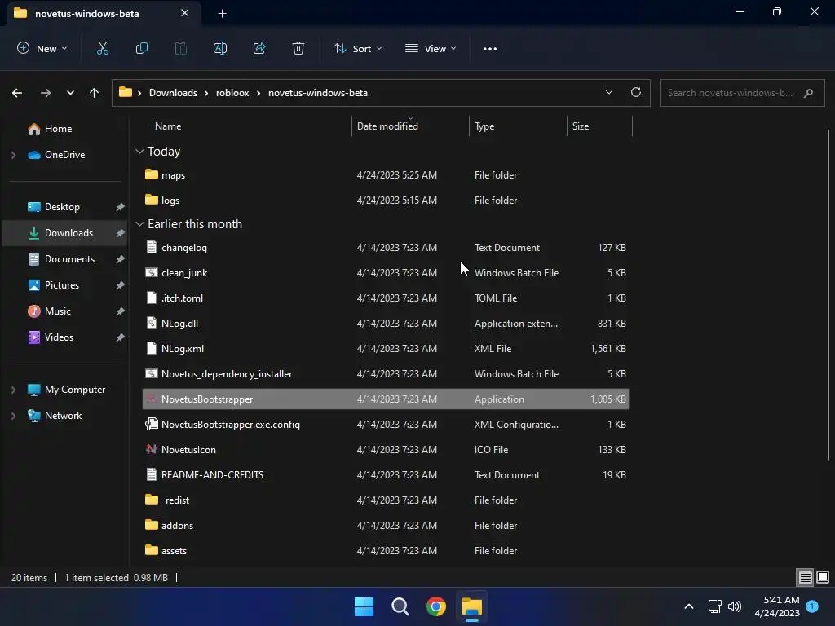The height and width of the screenshot is (626, 835).
Task: Switch to large thumbnails view icon
Action: [x=823, y=577]
